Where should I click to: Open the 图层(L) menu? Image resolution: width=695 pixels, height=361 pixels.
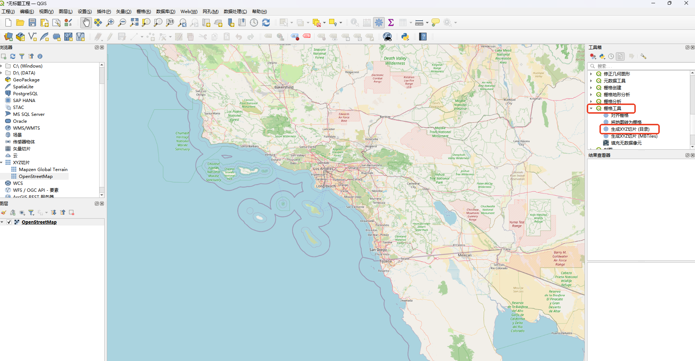[x=66, y=12]
